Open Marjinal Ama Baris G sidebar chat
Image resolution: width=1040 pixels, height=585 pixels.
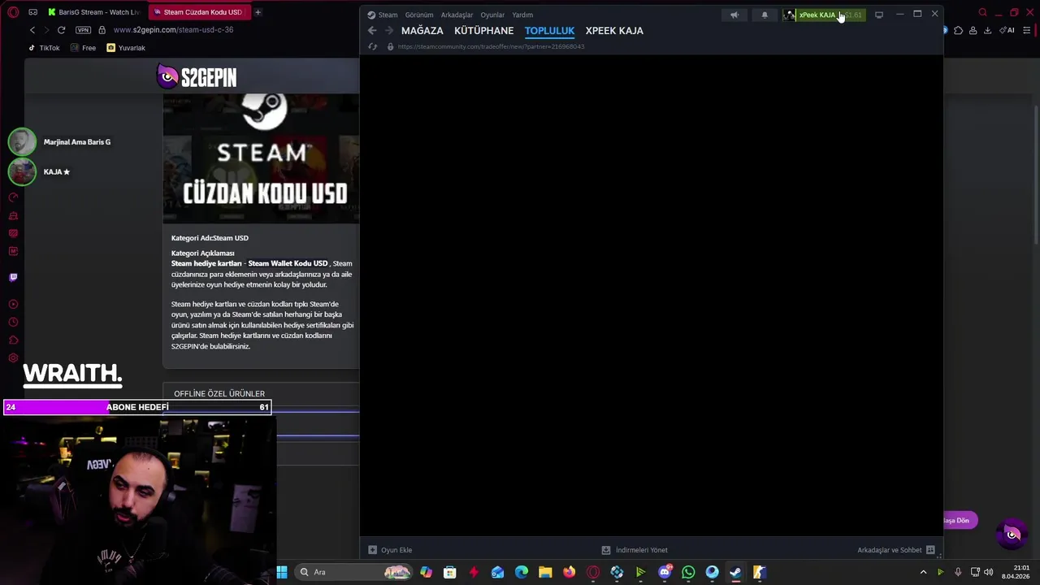[60, 142]
